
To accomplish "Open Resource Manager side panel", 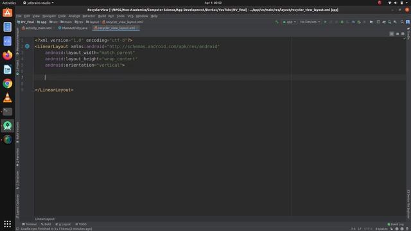I will (x=17, y=40).
